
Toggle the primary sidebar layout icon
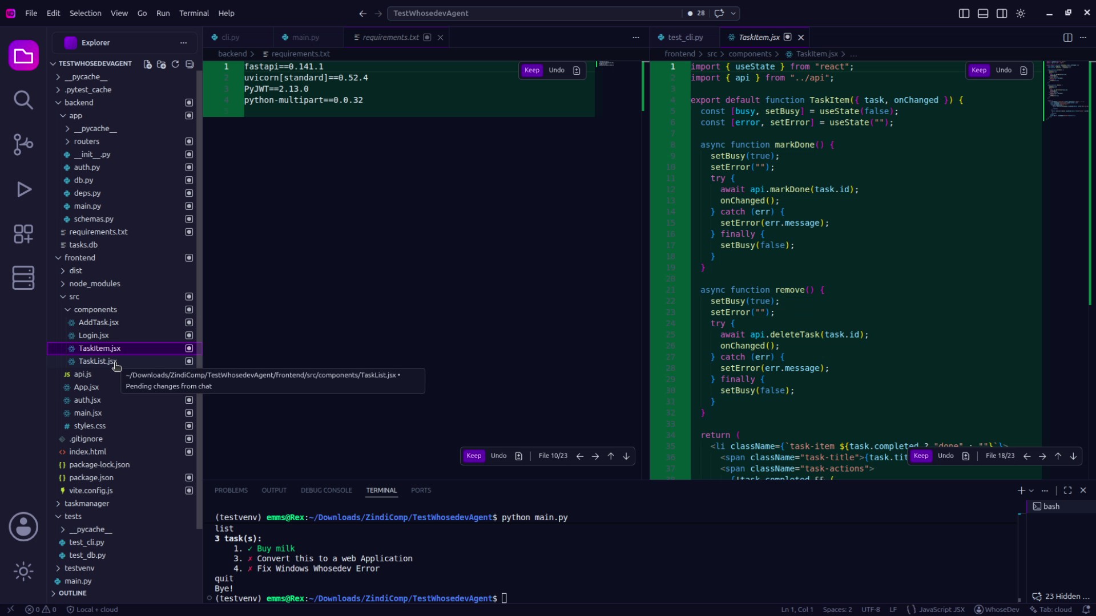pos(964,13)
